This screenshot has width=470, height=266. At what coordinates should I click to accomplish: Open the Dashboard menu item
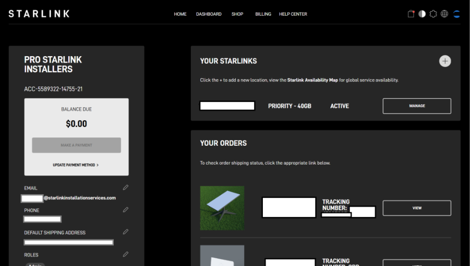pyautogui.click(x=209, y=14)
